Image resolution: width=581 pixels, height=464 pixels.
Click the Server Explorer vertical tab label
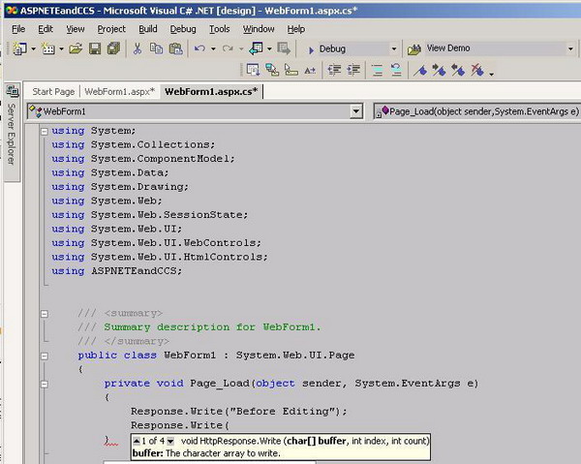point(12,134)
